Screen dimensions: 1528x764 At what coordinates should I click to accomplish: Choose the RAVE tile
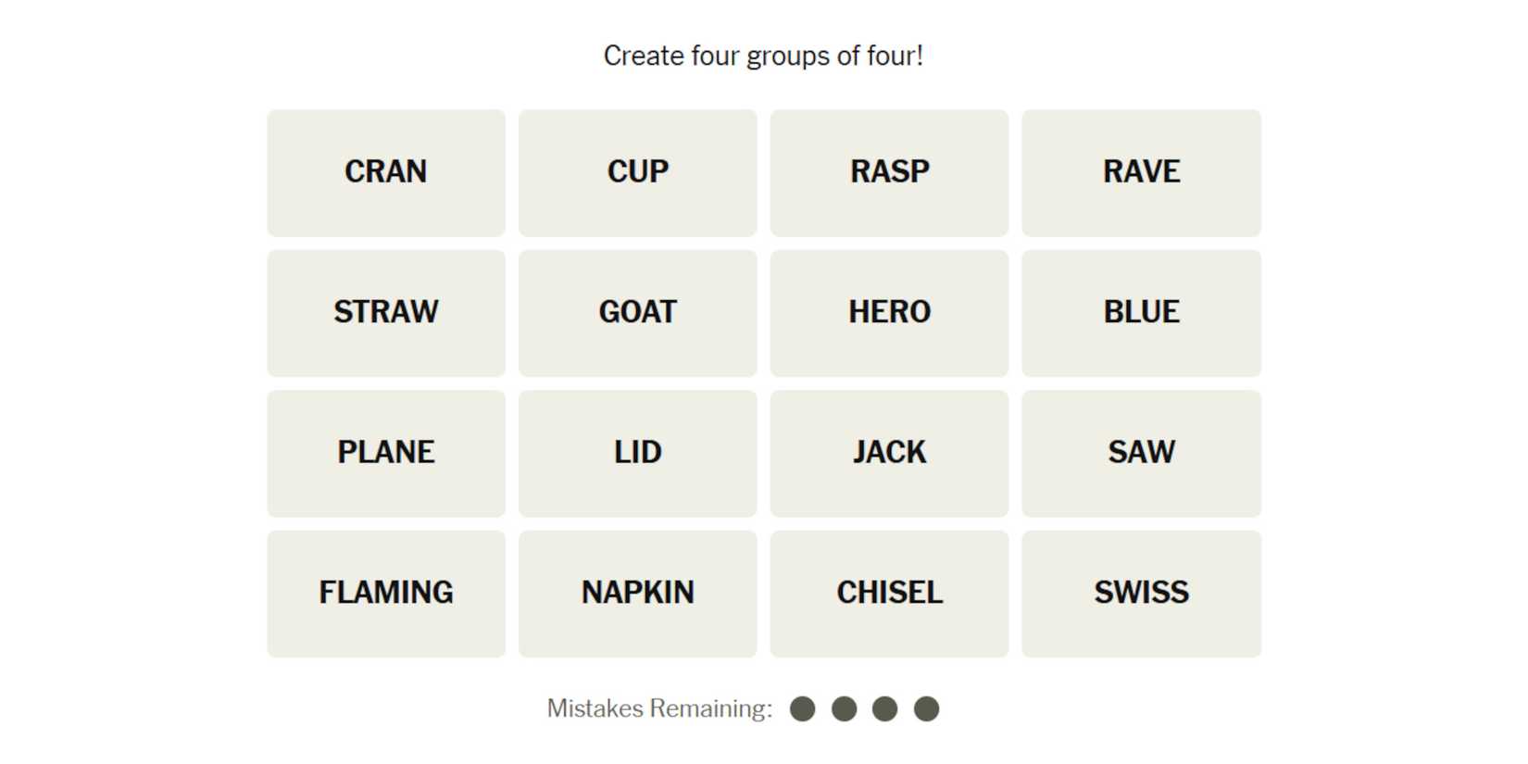tap(1141, 172)
